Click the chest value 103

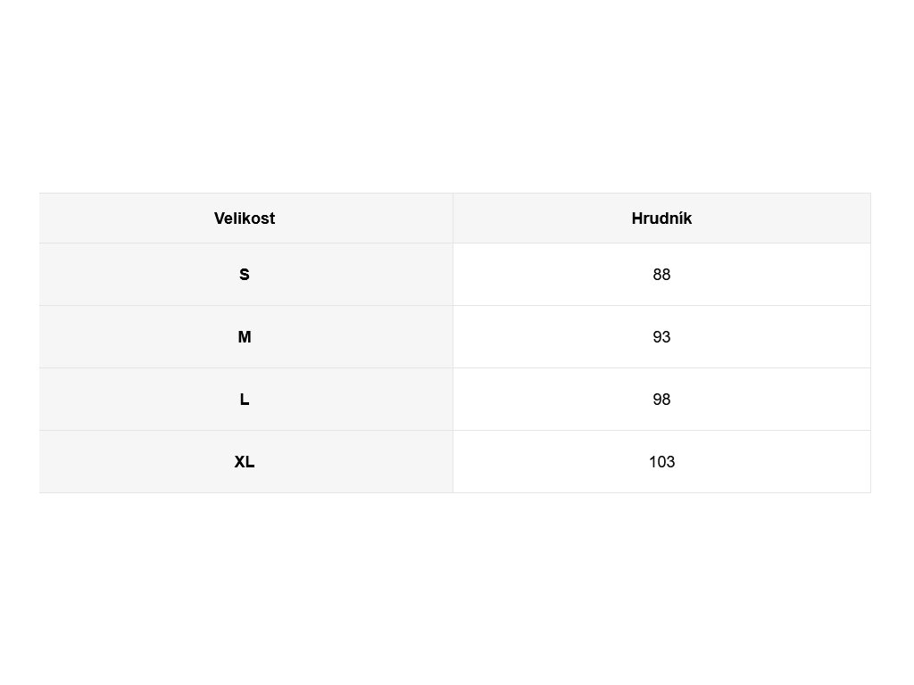tap(661, 461)
